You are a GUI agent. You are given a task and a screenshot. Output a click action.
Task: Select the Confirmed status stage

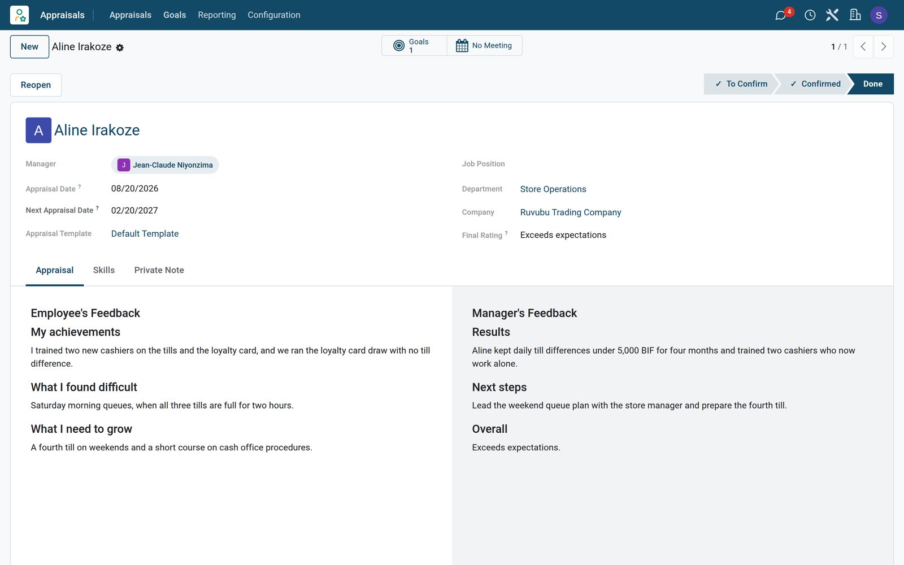815,84
